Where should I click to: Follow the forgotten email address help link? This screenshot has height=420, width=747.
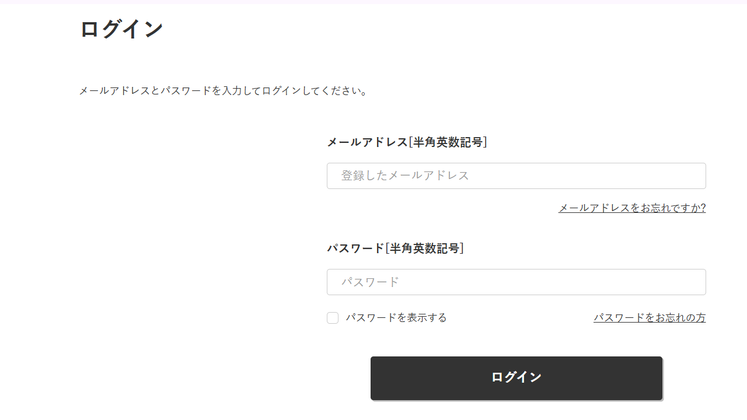click(632, 208)
